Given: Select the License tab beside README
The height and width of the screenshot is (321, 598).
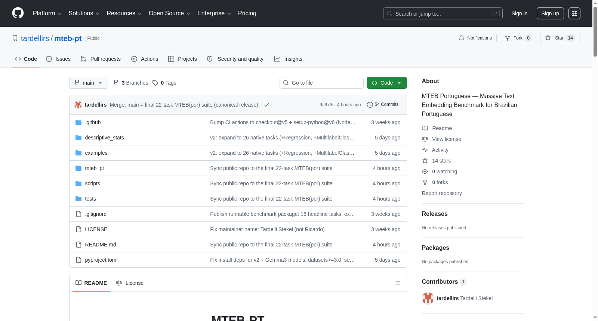Looking at the screenshot, I should pyautogui.click(x=130, y=283).
